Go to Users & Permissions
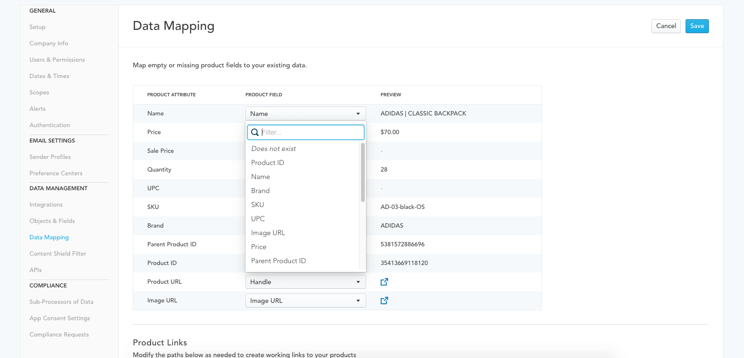The image size is (744, 358). [57, 60]
